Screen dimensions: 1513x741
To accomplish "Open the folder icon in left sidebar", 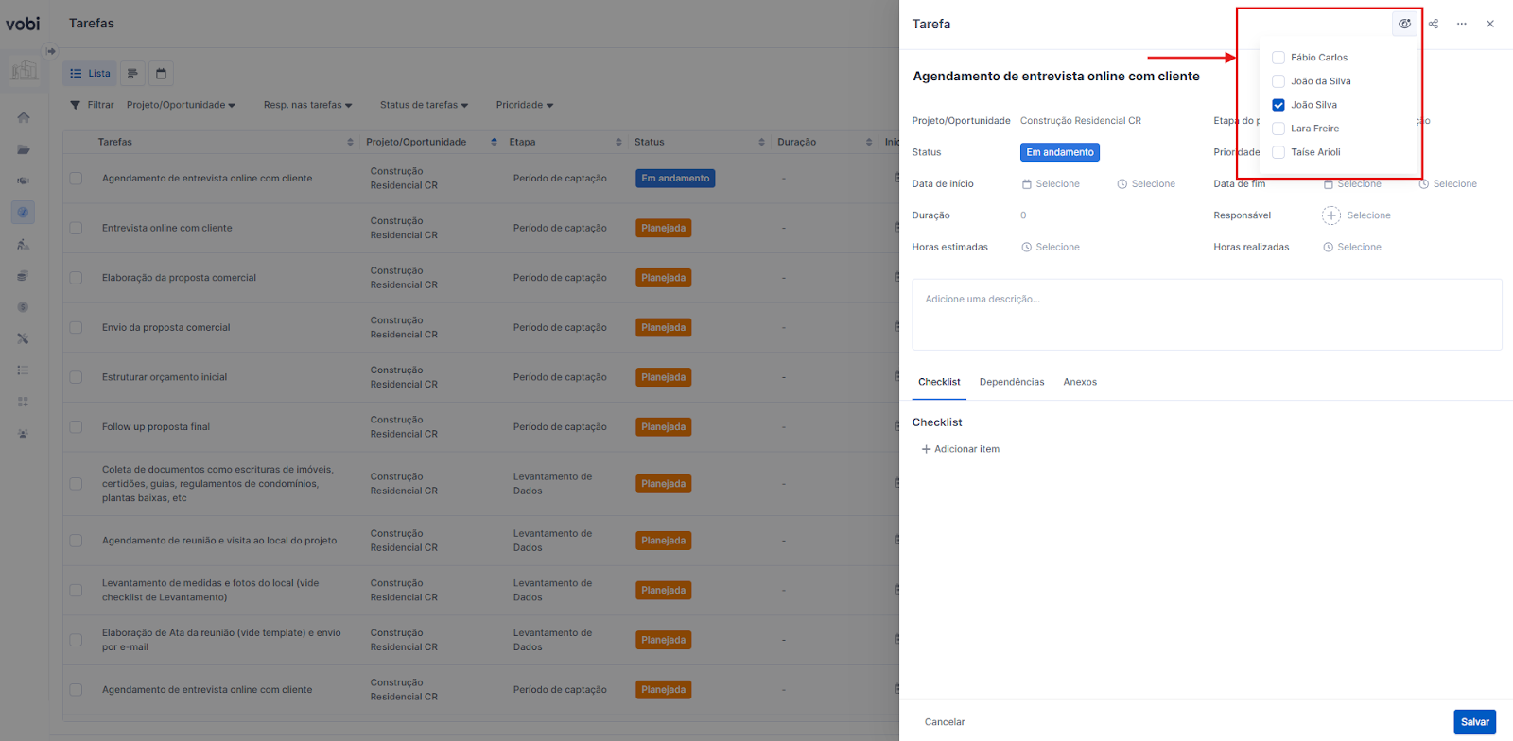I will (x=24, y=149).
